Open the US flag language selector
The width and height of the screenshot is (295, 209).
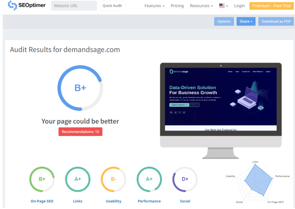(x=223, y=6)
